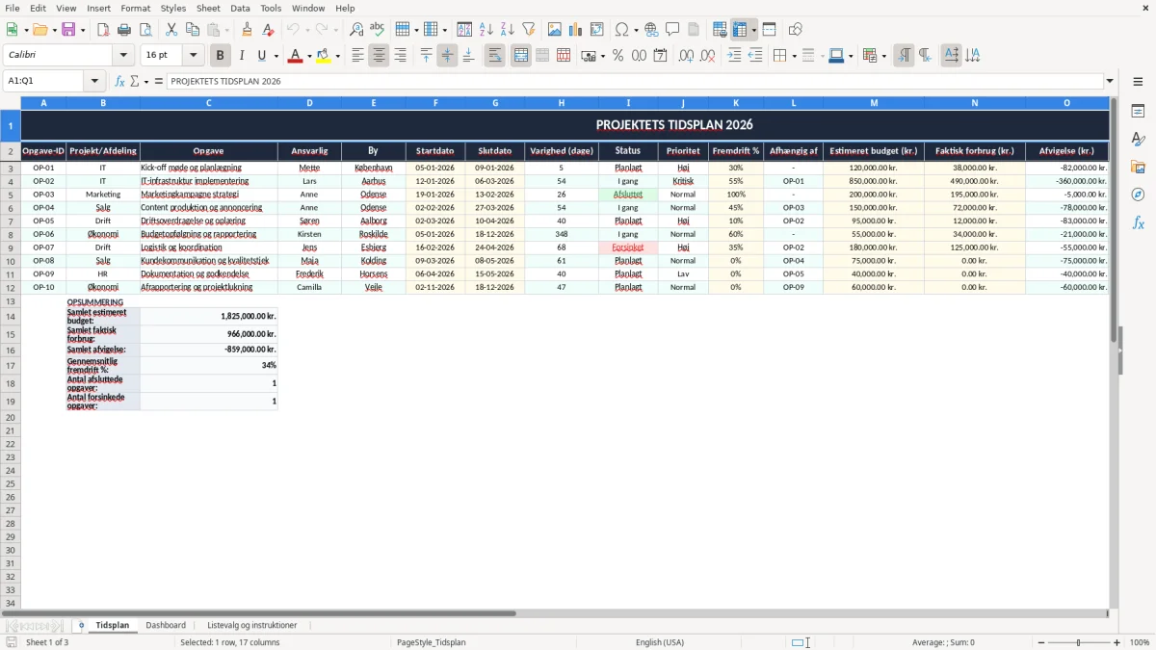Apply the yellow background color swatch
Viewport: 1156px width, 650px height.
tap(324, 56)
